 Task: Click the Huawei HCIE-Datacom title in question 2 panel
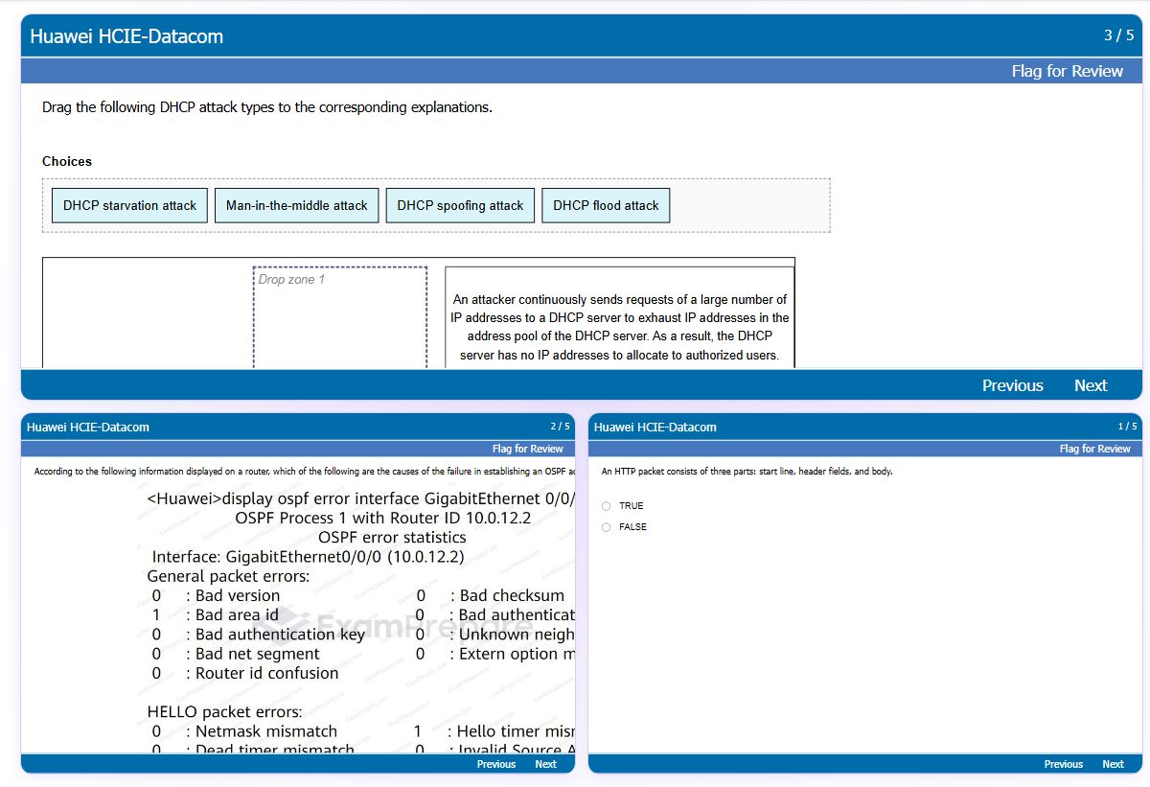click(x=88, y=428)
